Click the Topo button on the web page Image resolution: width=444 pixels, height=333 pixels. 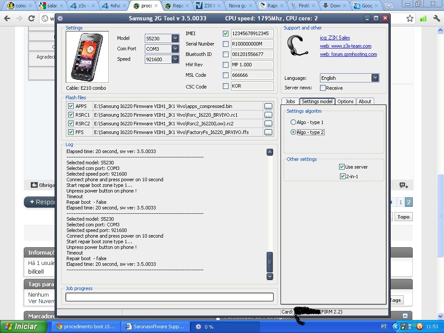403,217
